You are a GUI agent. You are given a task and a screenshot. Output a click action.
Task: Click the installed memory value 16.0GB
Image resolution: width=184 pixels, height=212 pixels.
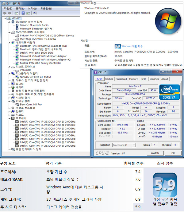(118, 56)
